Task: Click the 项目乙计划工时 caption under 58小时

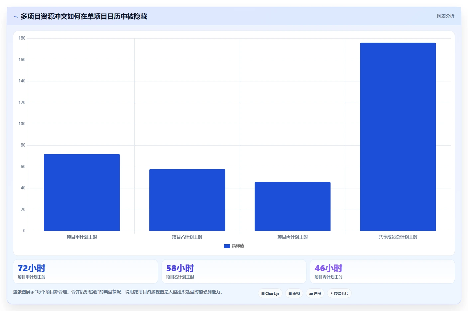Action: pyautogui.click(x=180, y=277)
